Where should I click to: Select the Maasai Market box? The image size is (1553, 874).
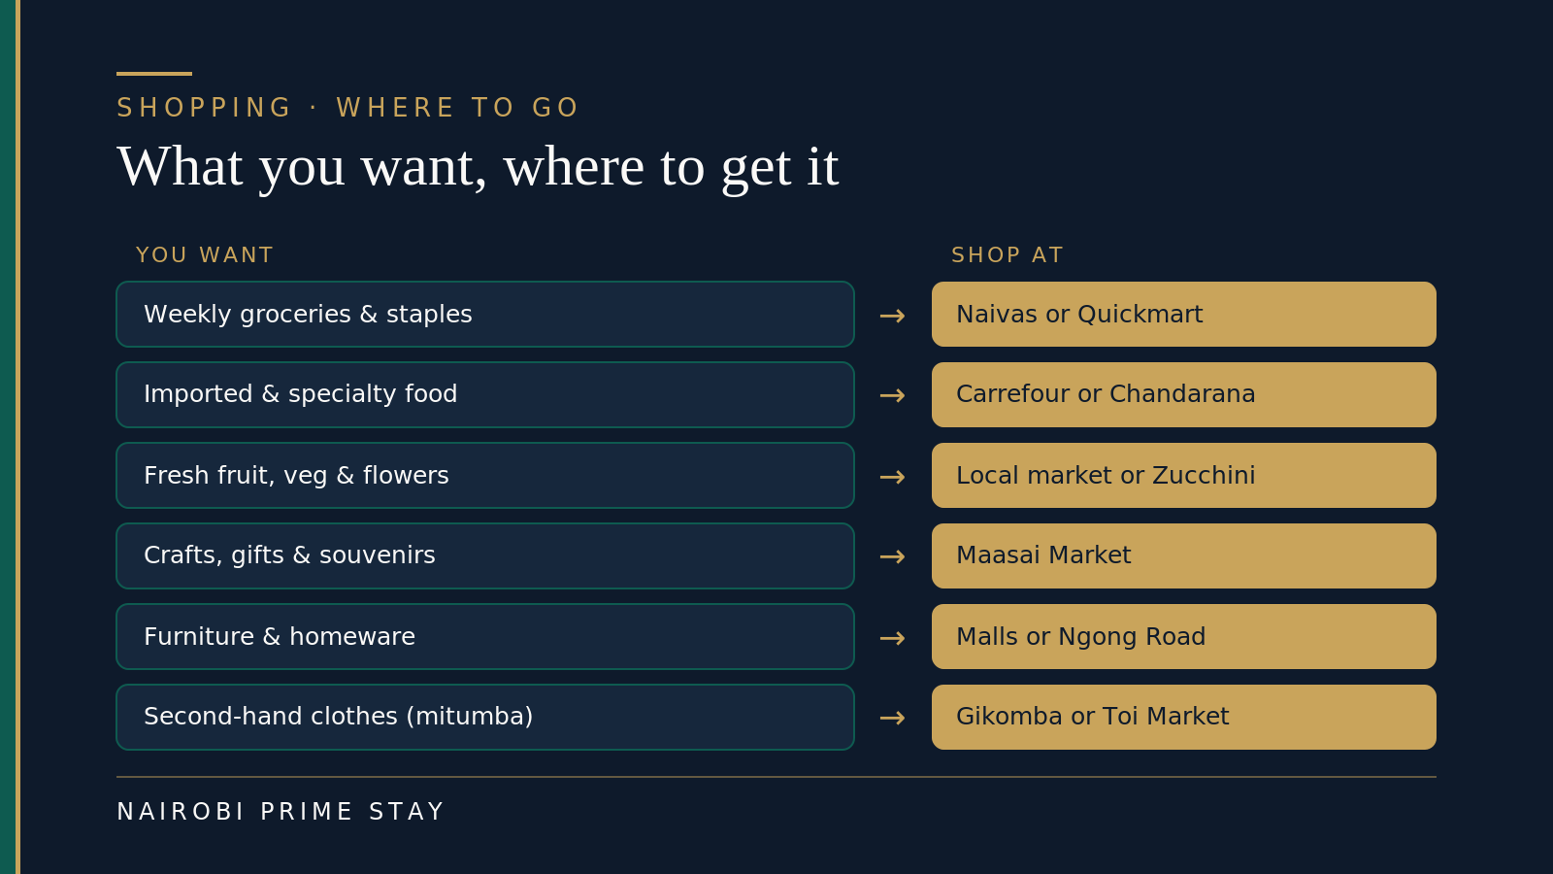[x=1184, y=555]
